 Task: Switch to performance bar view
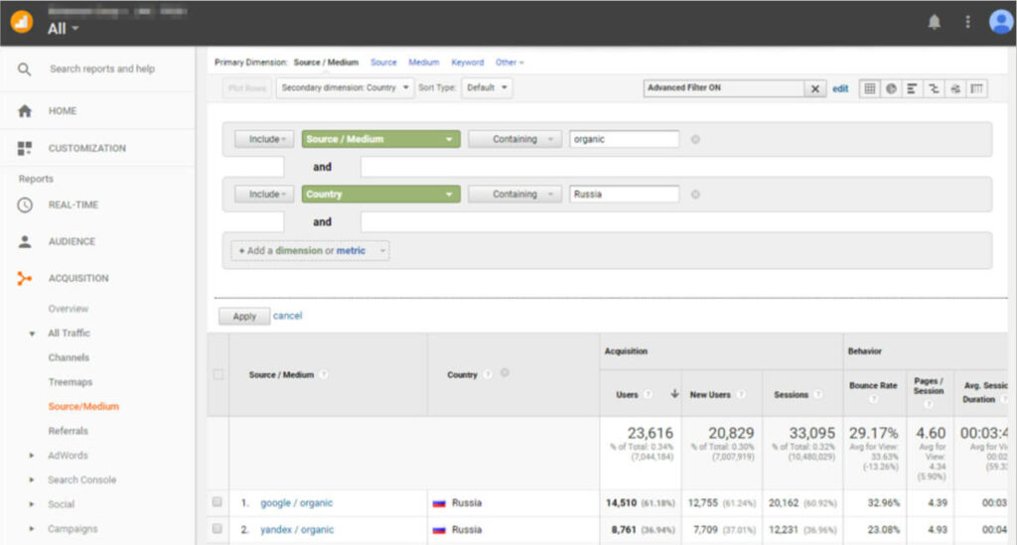tap(912, 88)
